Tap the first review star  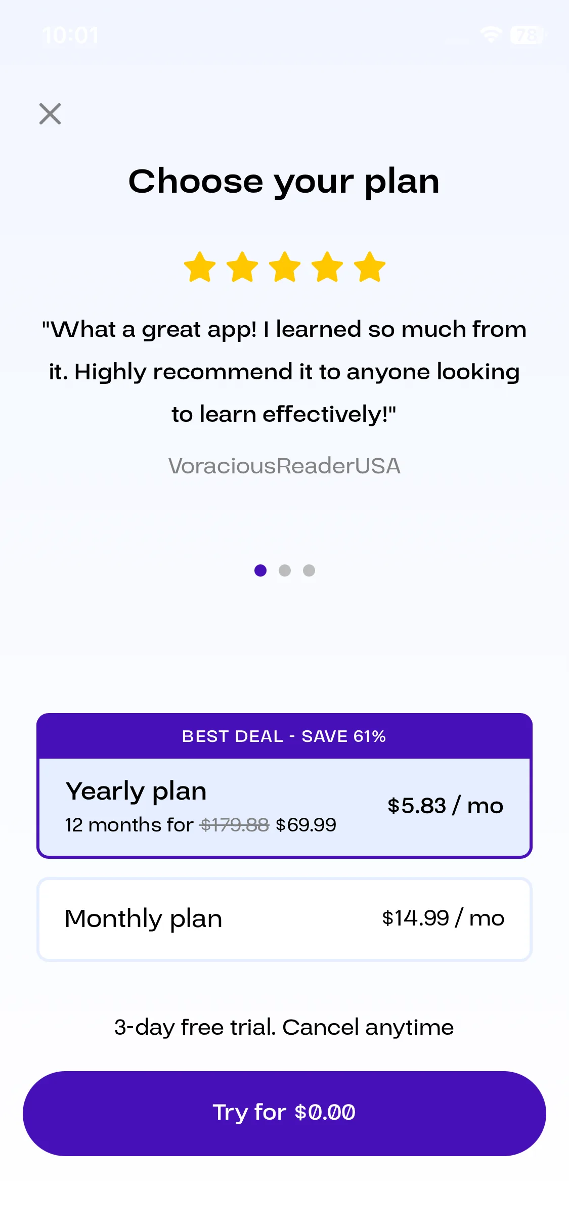pyautogui.click(x=200, y=267)
